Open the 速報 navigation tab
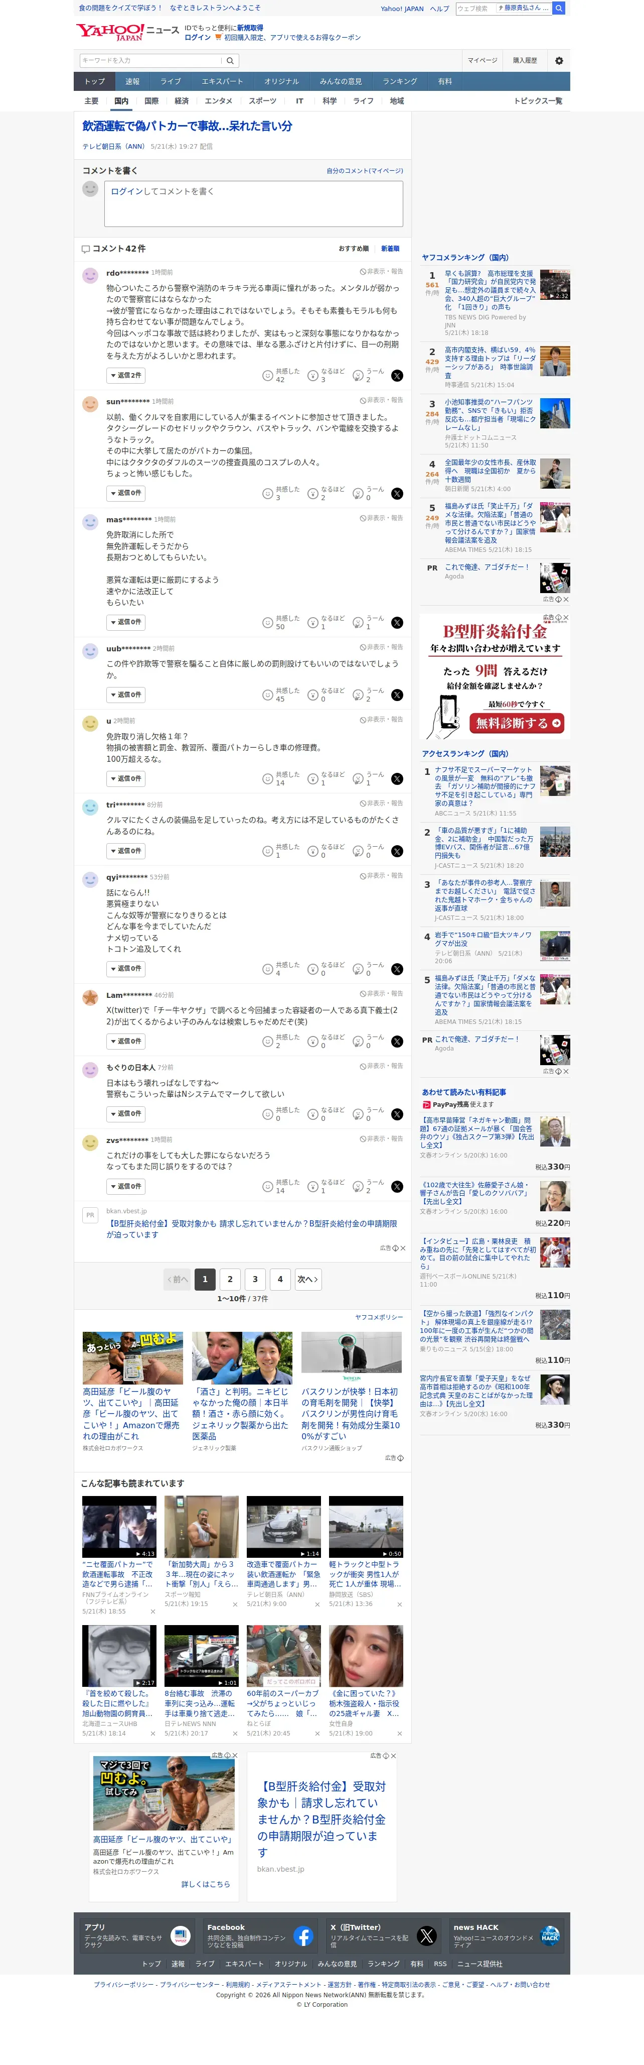This screenshot has width=644, height=2065. 132,82
